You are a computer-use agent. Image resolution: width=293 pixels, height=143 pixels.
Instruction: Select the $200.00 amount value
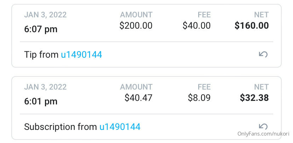tap(136, 25)
